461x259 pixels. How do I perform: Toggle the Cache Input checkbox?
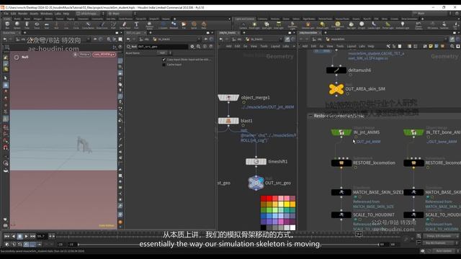click(164, 65)
